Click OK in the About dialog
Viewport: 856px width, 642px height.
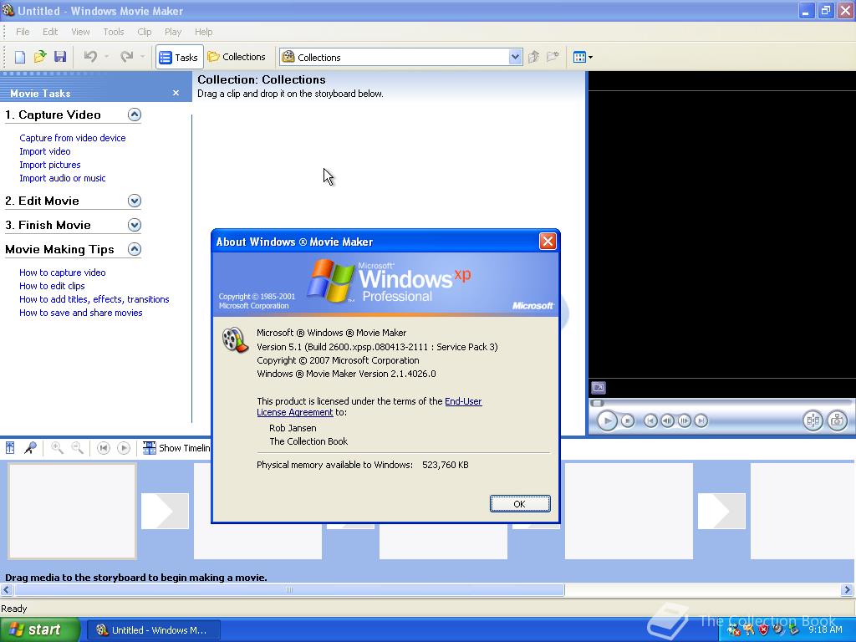pyautogui.click(x=520, y=504)
